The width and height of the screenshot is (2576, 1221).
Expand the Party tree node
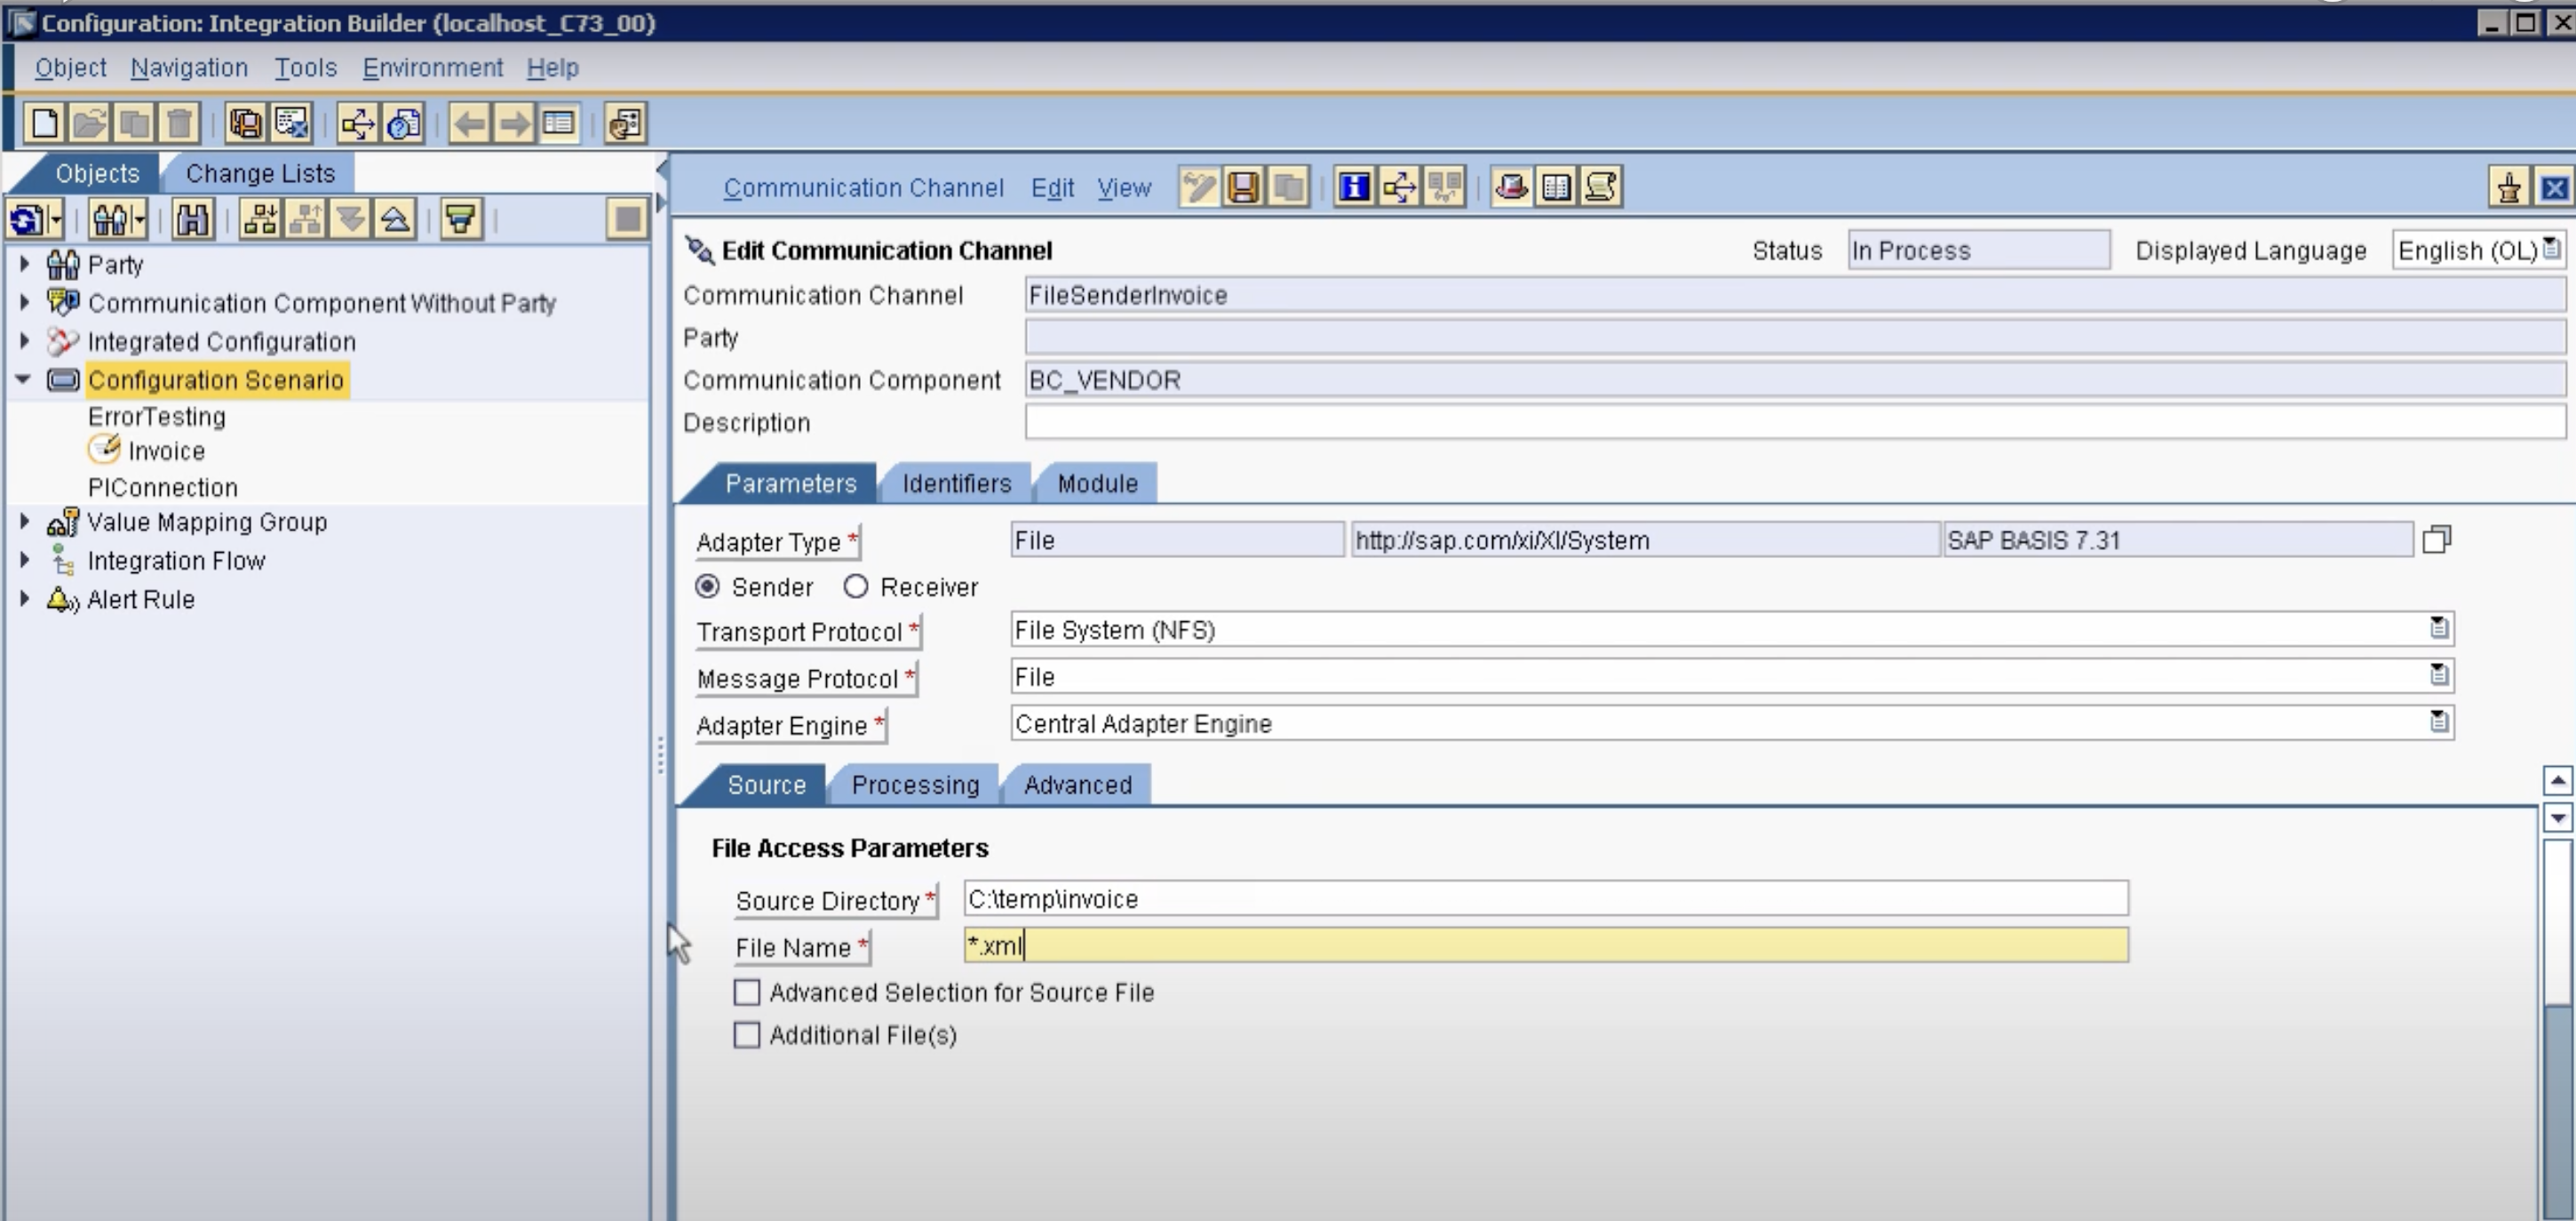tap(25, 265)
